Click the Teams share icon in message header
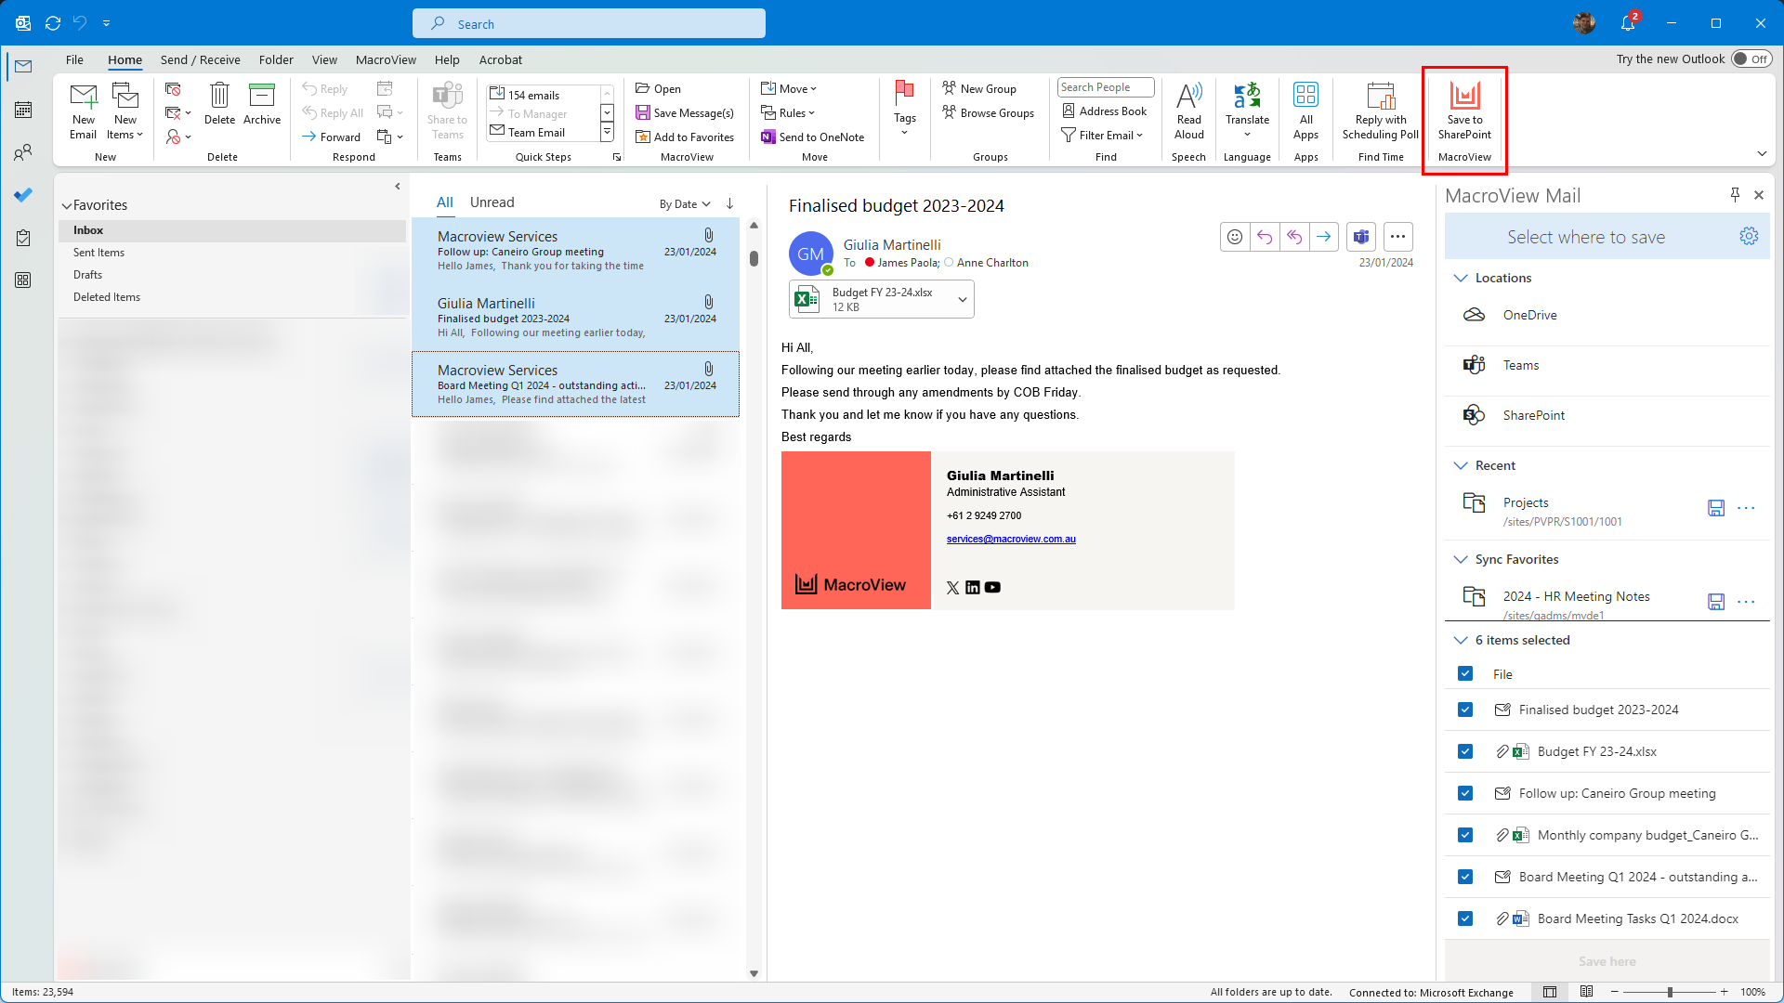Image resolution: width=1784 pixels, height=1003 pixels. click(x=1361, y=237)
